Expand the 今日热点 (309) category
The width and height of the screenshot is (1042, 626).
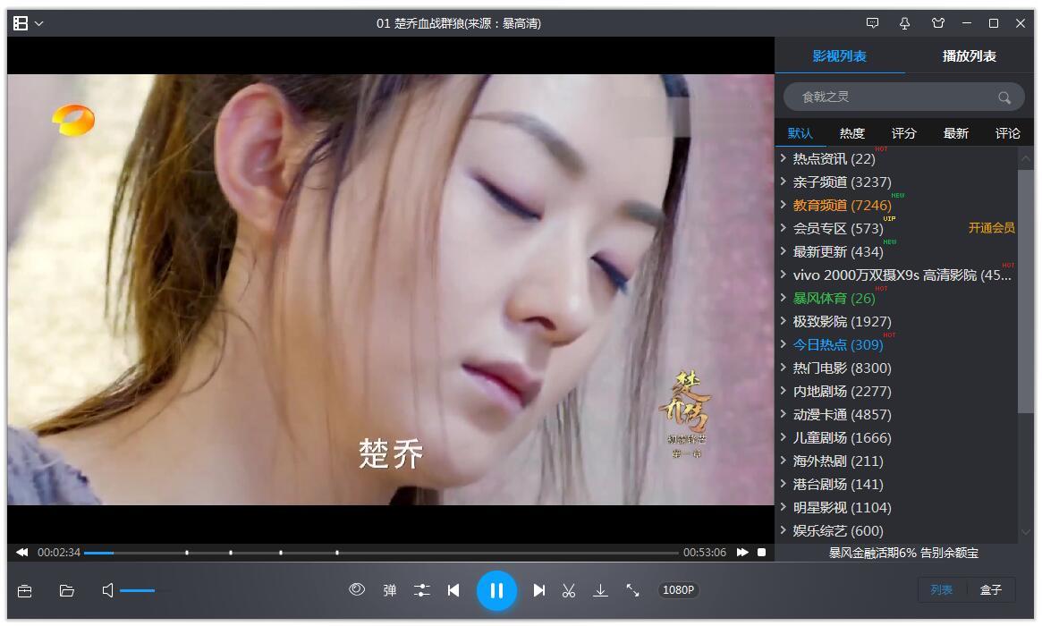pyautogui.click(x=784, y=344)
